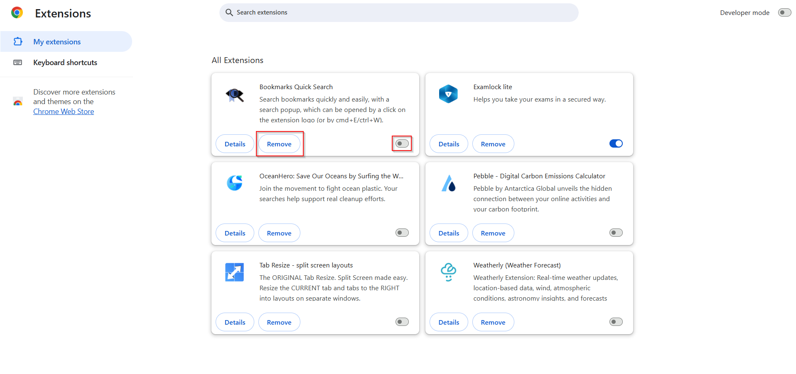Remove the Bookmarks Quick Search extension

(x=279, y=144)
